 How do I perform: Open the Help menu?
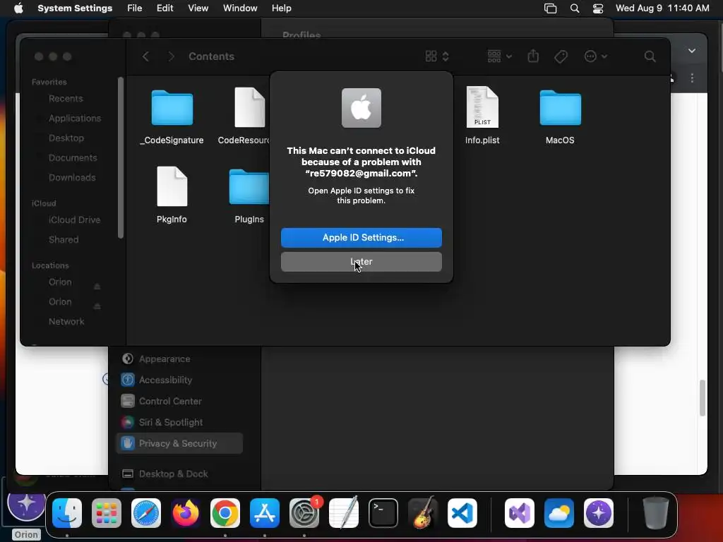pos(281,8)
